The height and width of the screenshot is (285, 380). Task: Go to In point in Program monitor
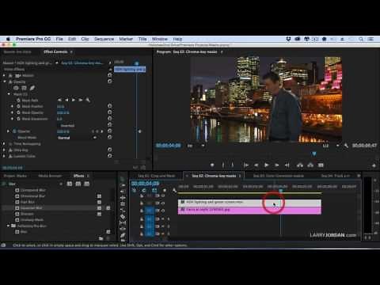tap(246, 165)
